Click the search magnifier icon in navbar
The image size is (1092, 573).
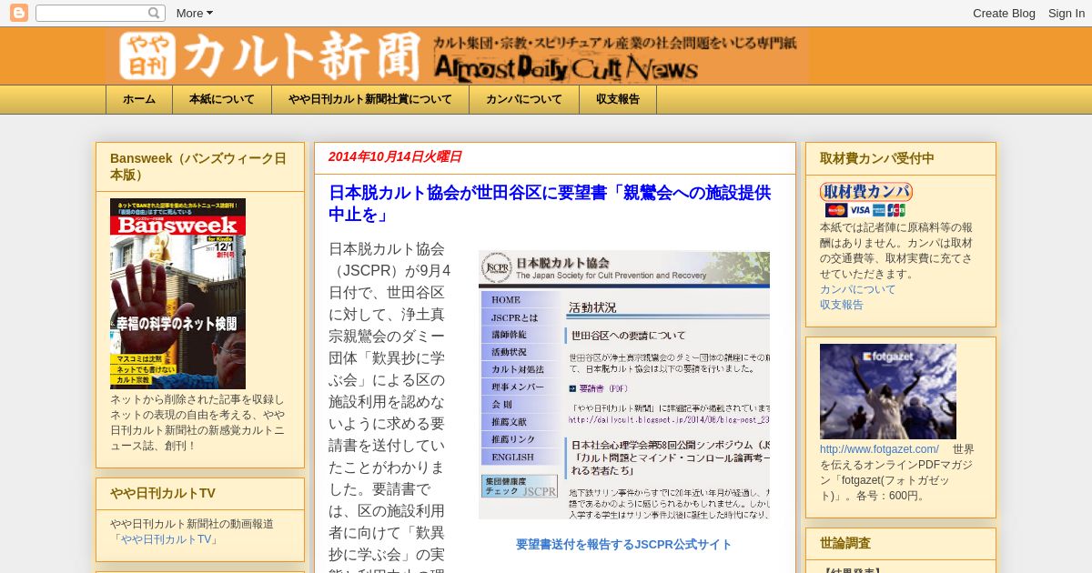(155, 13)
